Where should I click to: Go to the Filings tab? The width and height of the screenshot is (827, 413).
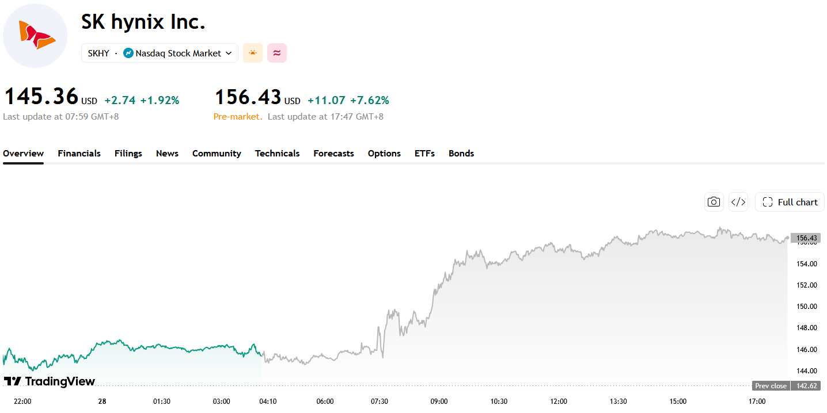128,154
